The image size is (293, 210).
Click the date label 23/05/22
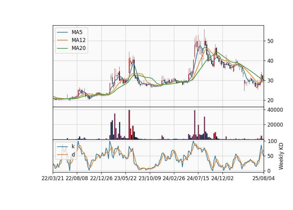tap(125, 178)
